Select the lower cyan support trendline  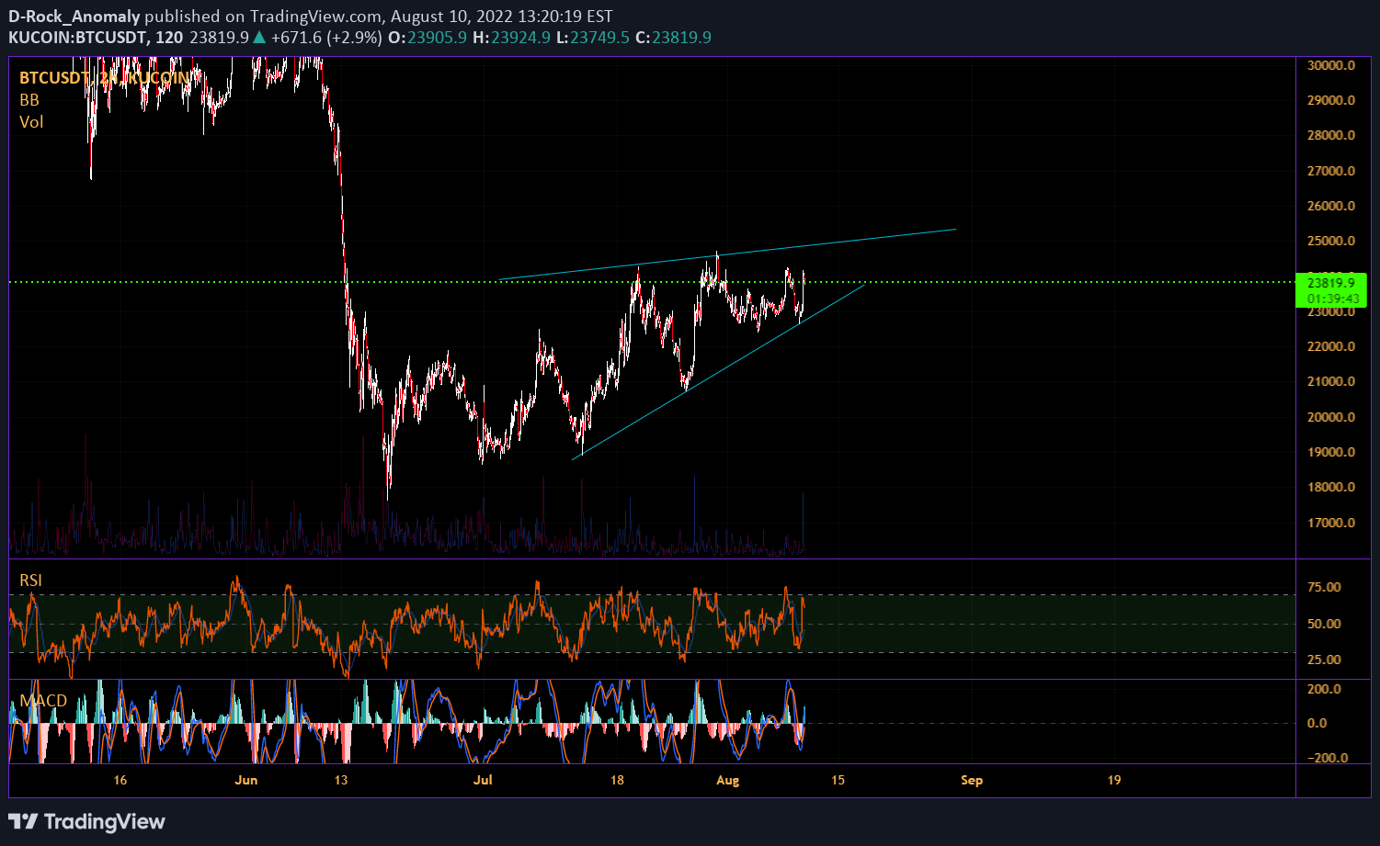[x=718, y=372]
